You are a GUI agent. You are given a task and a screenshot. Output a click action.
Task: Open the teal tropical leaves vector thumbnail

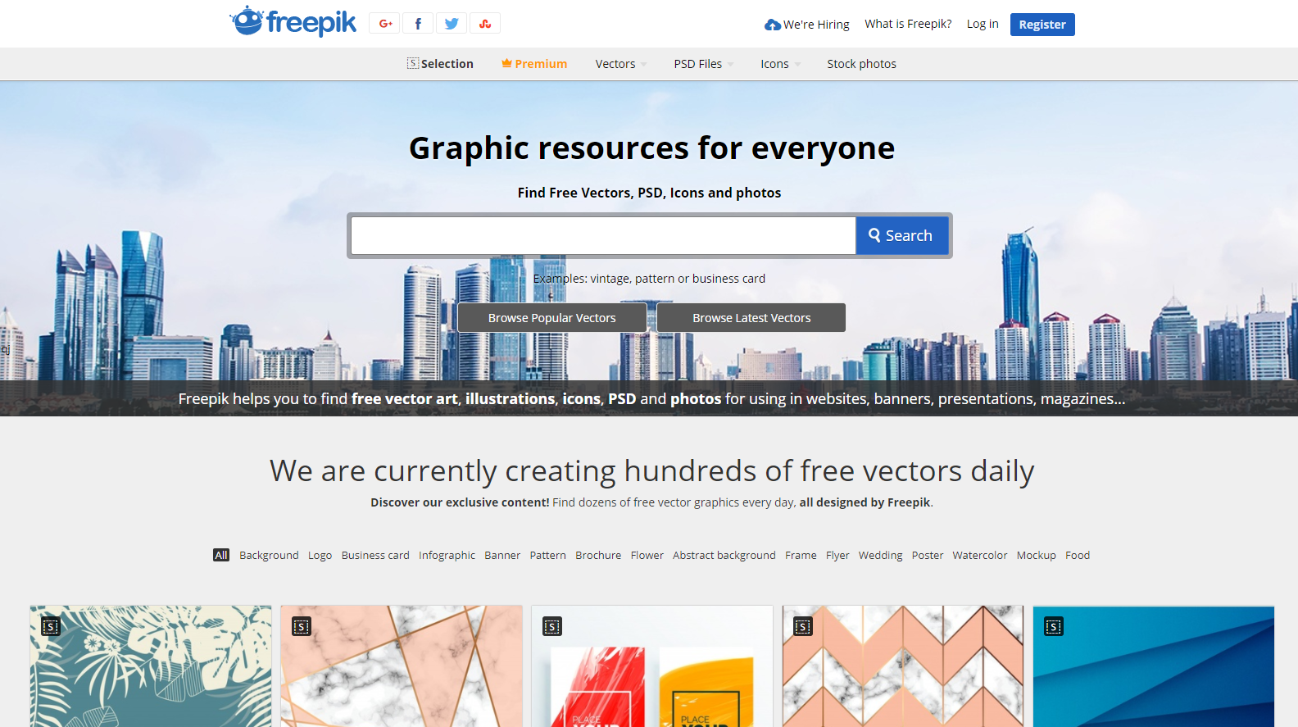pos(151,666)
